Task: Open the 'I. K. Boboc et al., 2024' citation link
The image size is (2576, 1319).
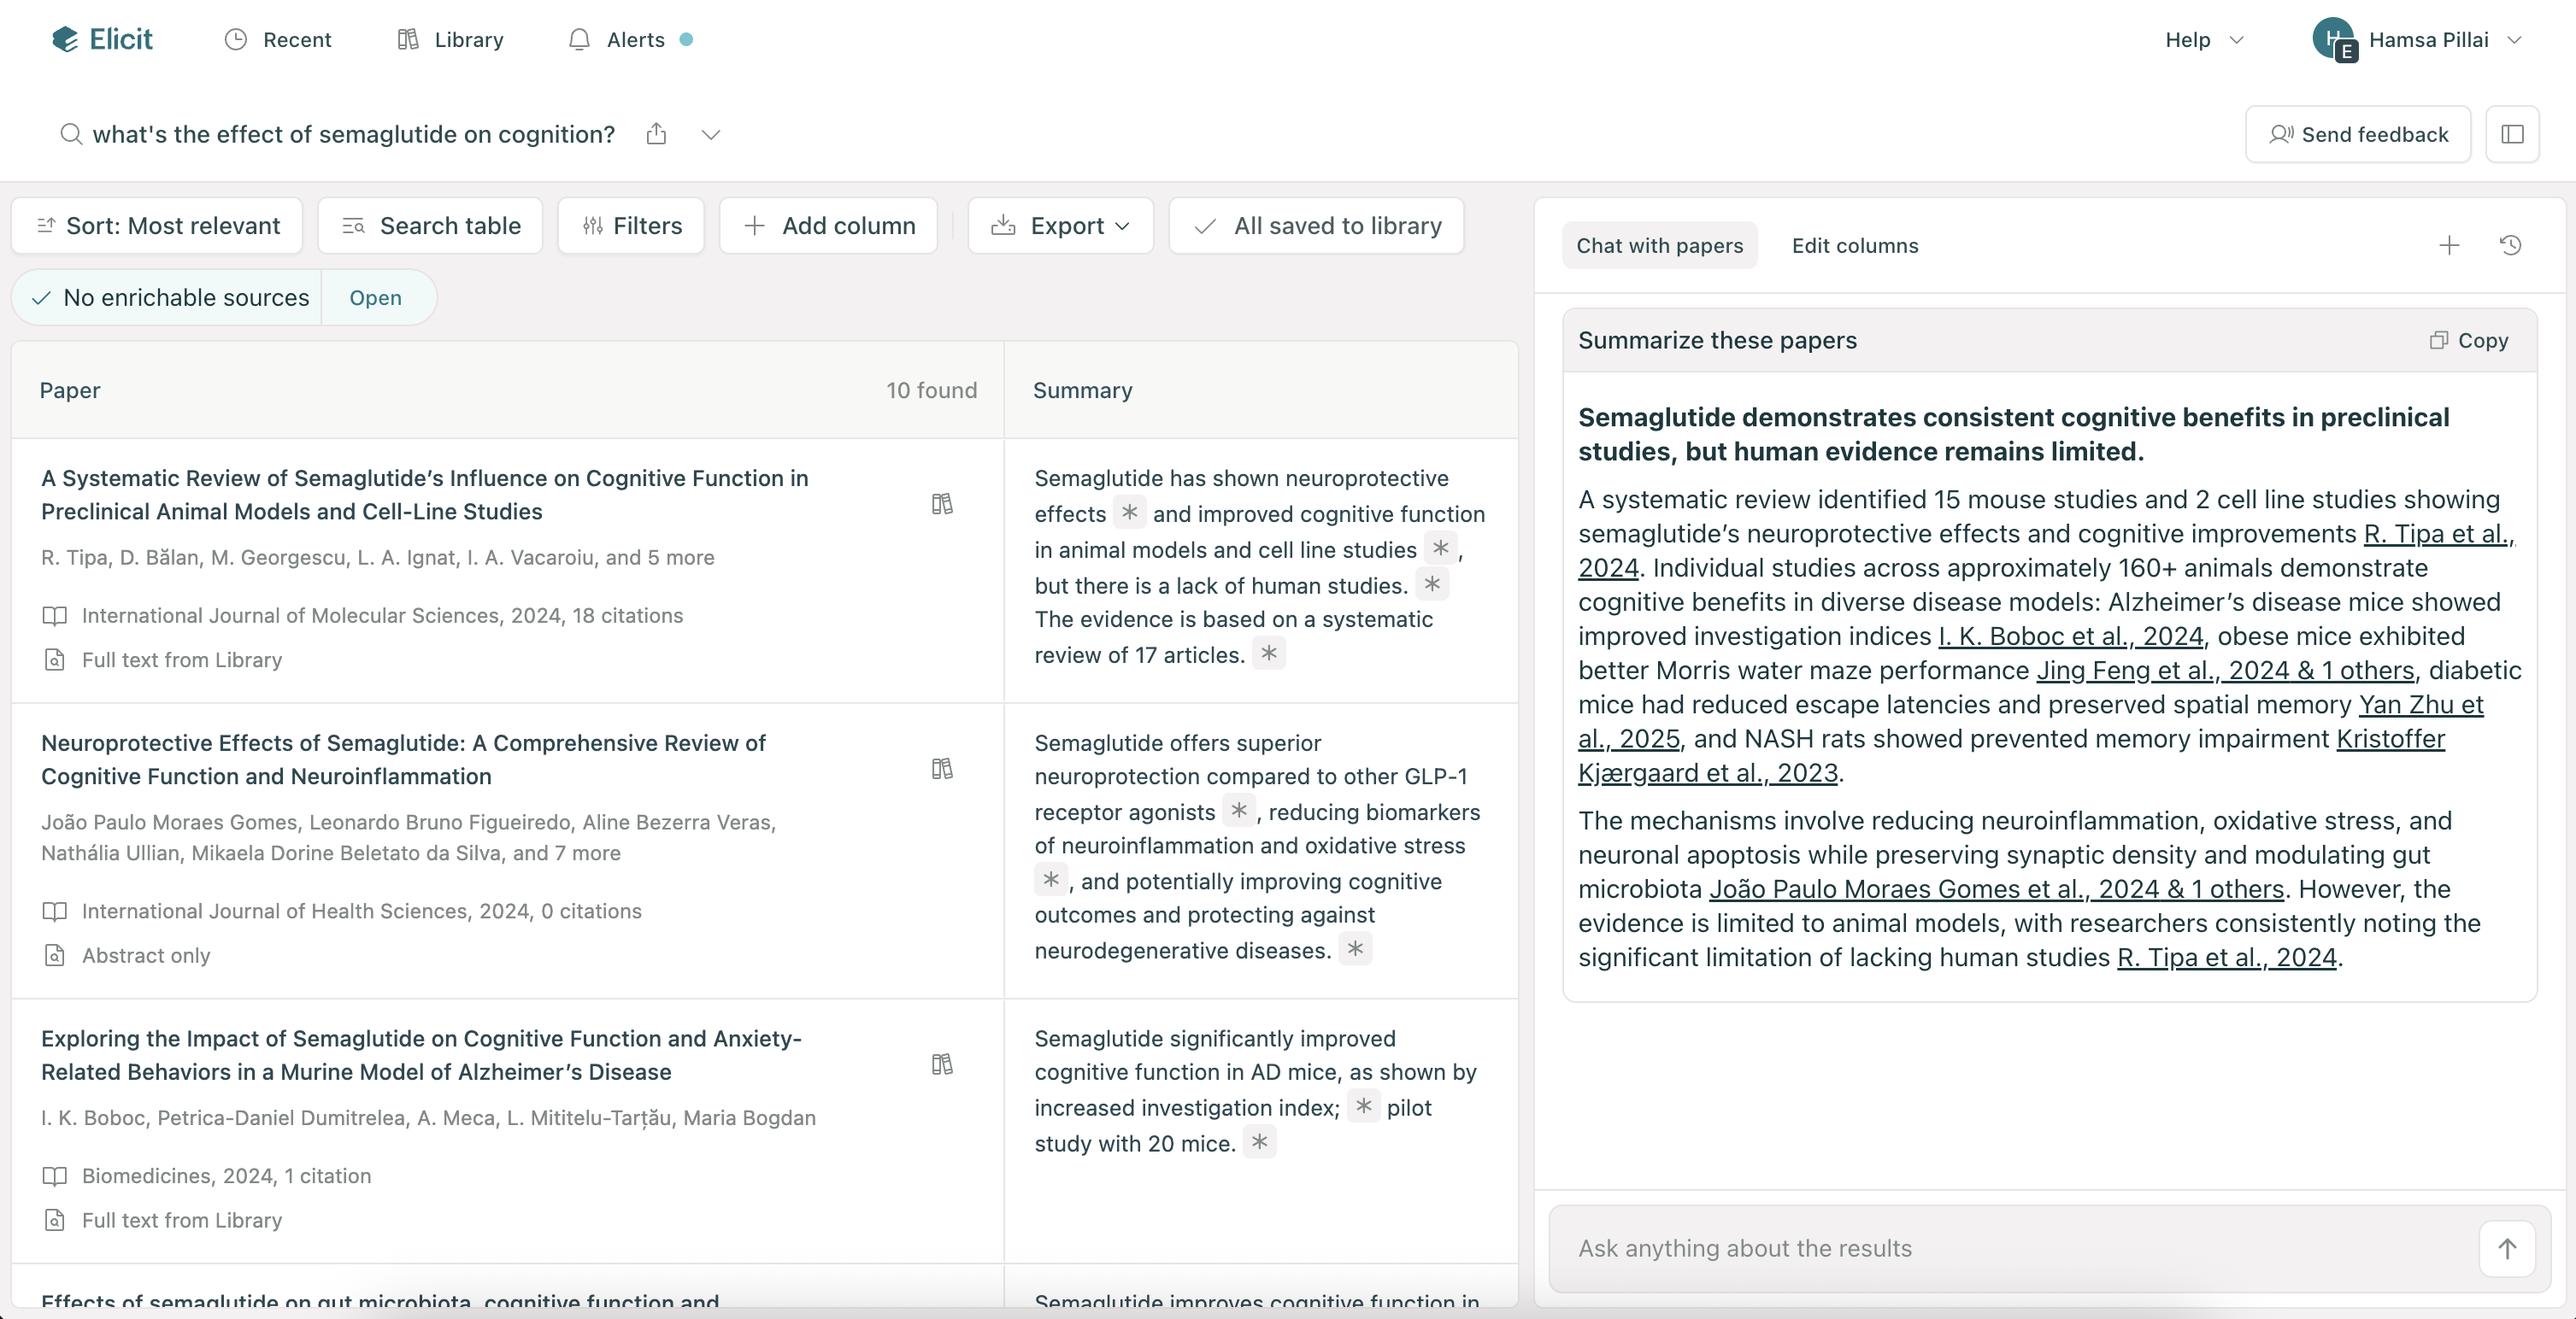Action: pyautogui.click(x=2071, y=636)
